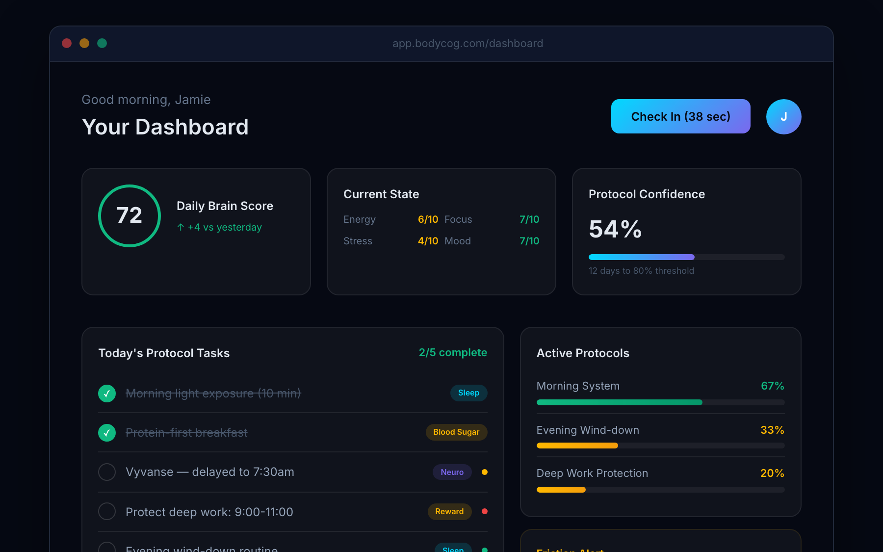The width and height of the screenshot is (883, 552).
Task: Check off the Vyvanse task circle
Action: (x=107, y=472)
